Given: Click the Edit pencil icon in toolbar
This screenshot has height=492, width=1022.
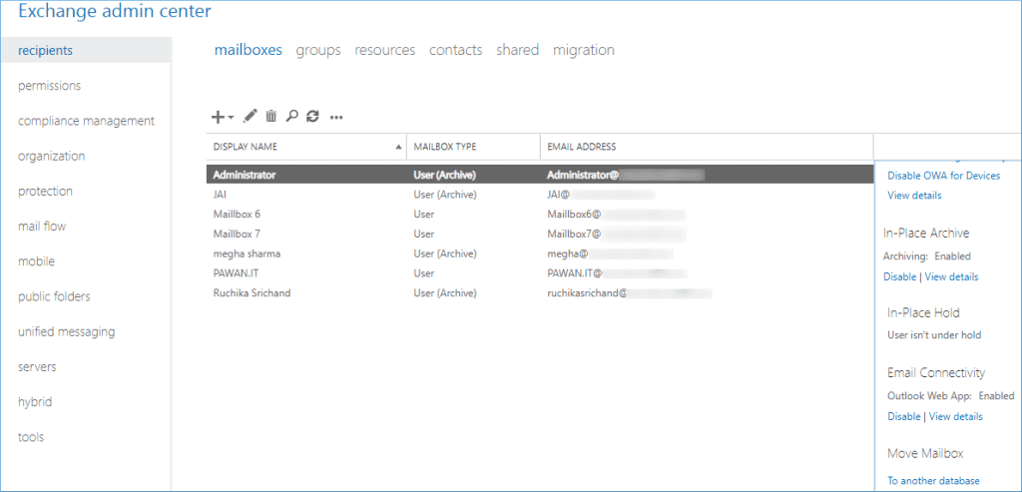Looking at the screenshot, I should click(251, 117).
